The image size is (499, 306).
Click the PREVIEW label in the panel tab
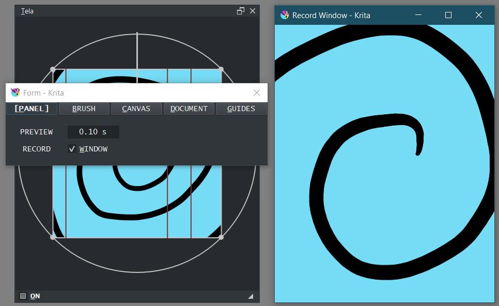pos(37,132)
